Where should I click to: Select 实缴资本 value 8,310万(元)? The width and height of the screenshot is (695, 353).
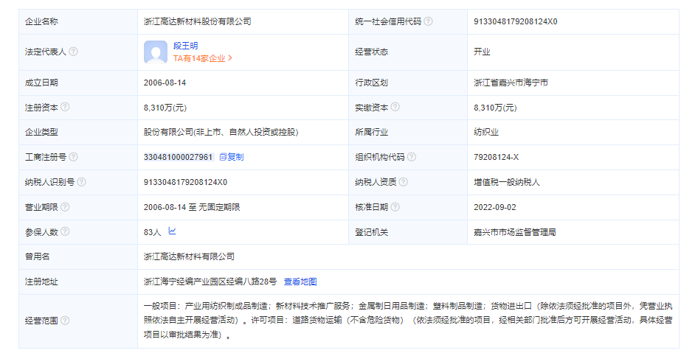[495, 108]
